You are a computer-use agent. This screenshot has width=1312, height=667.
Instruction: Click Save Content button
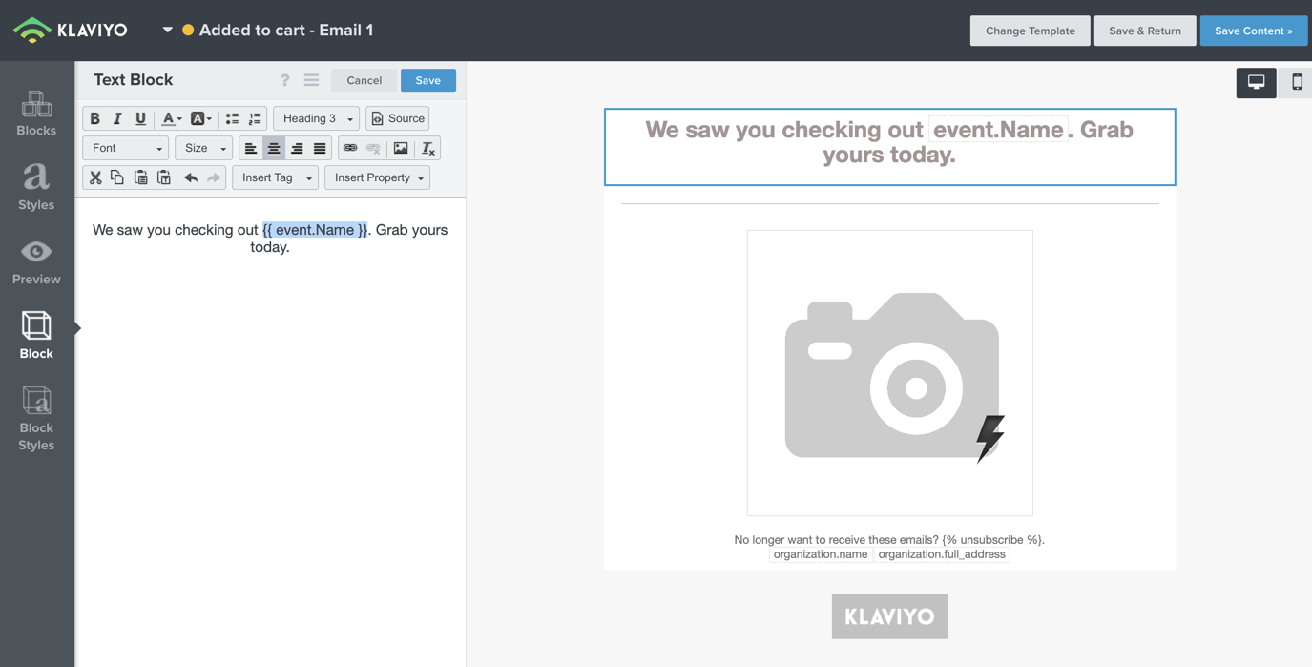tap(1254, 31)
